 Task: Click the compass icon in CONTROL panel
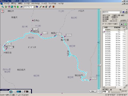11,92
